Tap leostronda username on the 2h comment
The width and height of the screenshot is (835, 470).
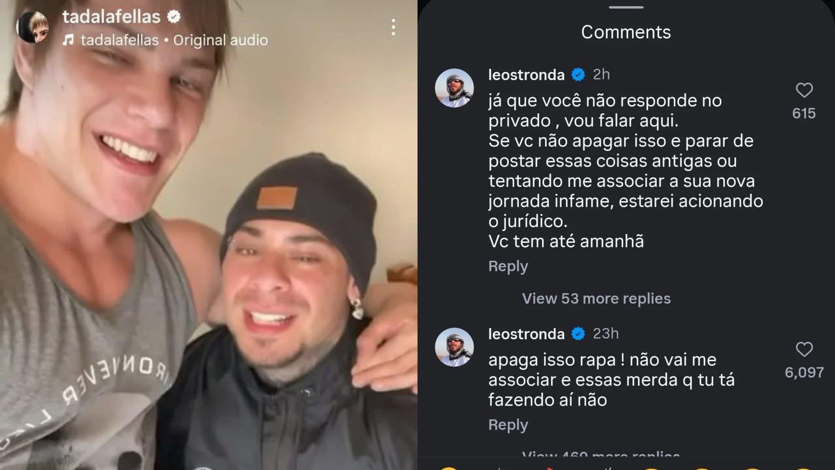pos(526,75)
